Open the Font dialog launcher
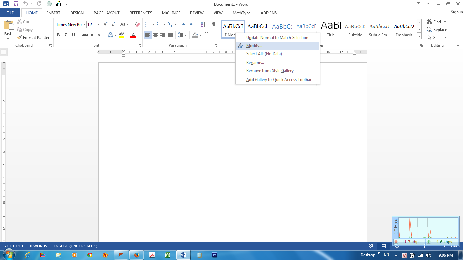Image resolution: width=463 pixels, height=260 pixels. pyautogui.click(x=139, y=45)
